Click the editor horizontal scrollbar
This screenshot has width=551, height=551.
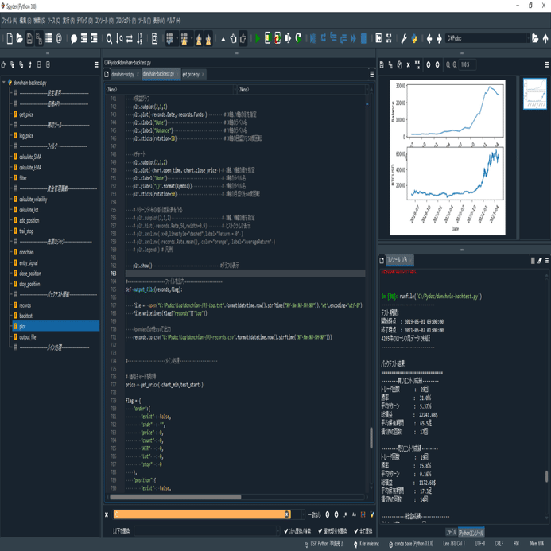click(175, 497)
